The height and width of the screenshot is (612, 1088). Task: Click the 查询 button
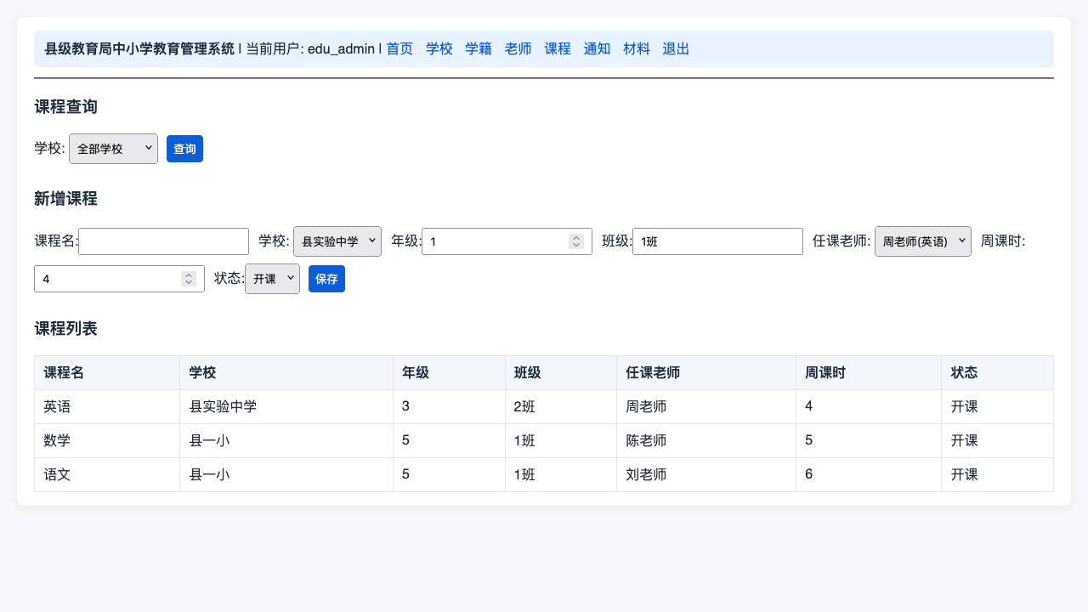(184, 149)
